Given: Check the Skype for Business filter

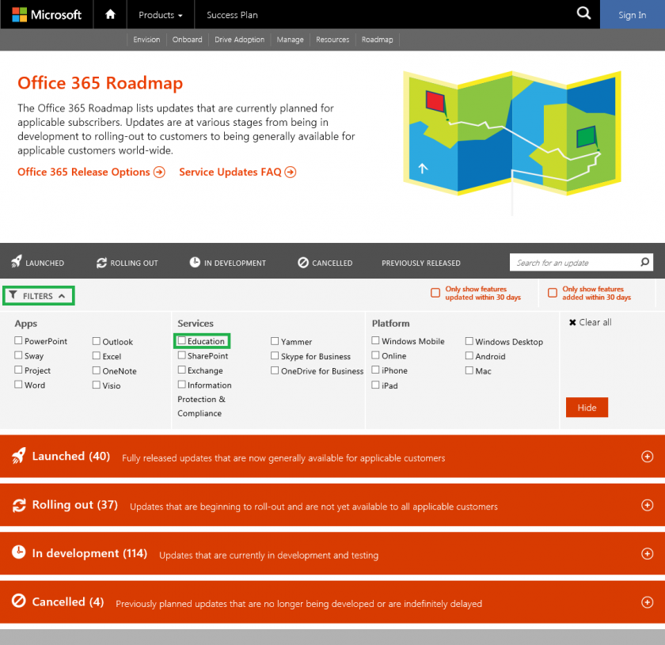Looking at the screenshot, I should point(275,355).
